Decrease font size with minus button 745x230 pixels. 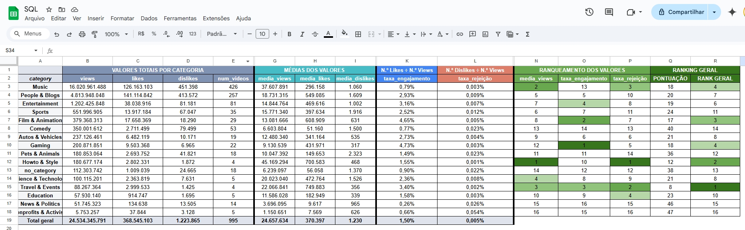click(x=250, y=34)
